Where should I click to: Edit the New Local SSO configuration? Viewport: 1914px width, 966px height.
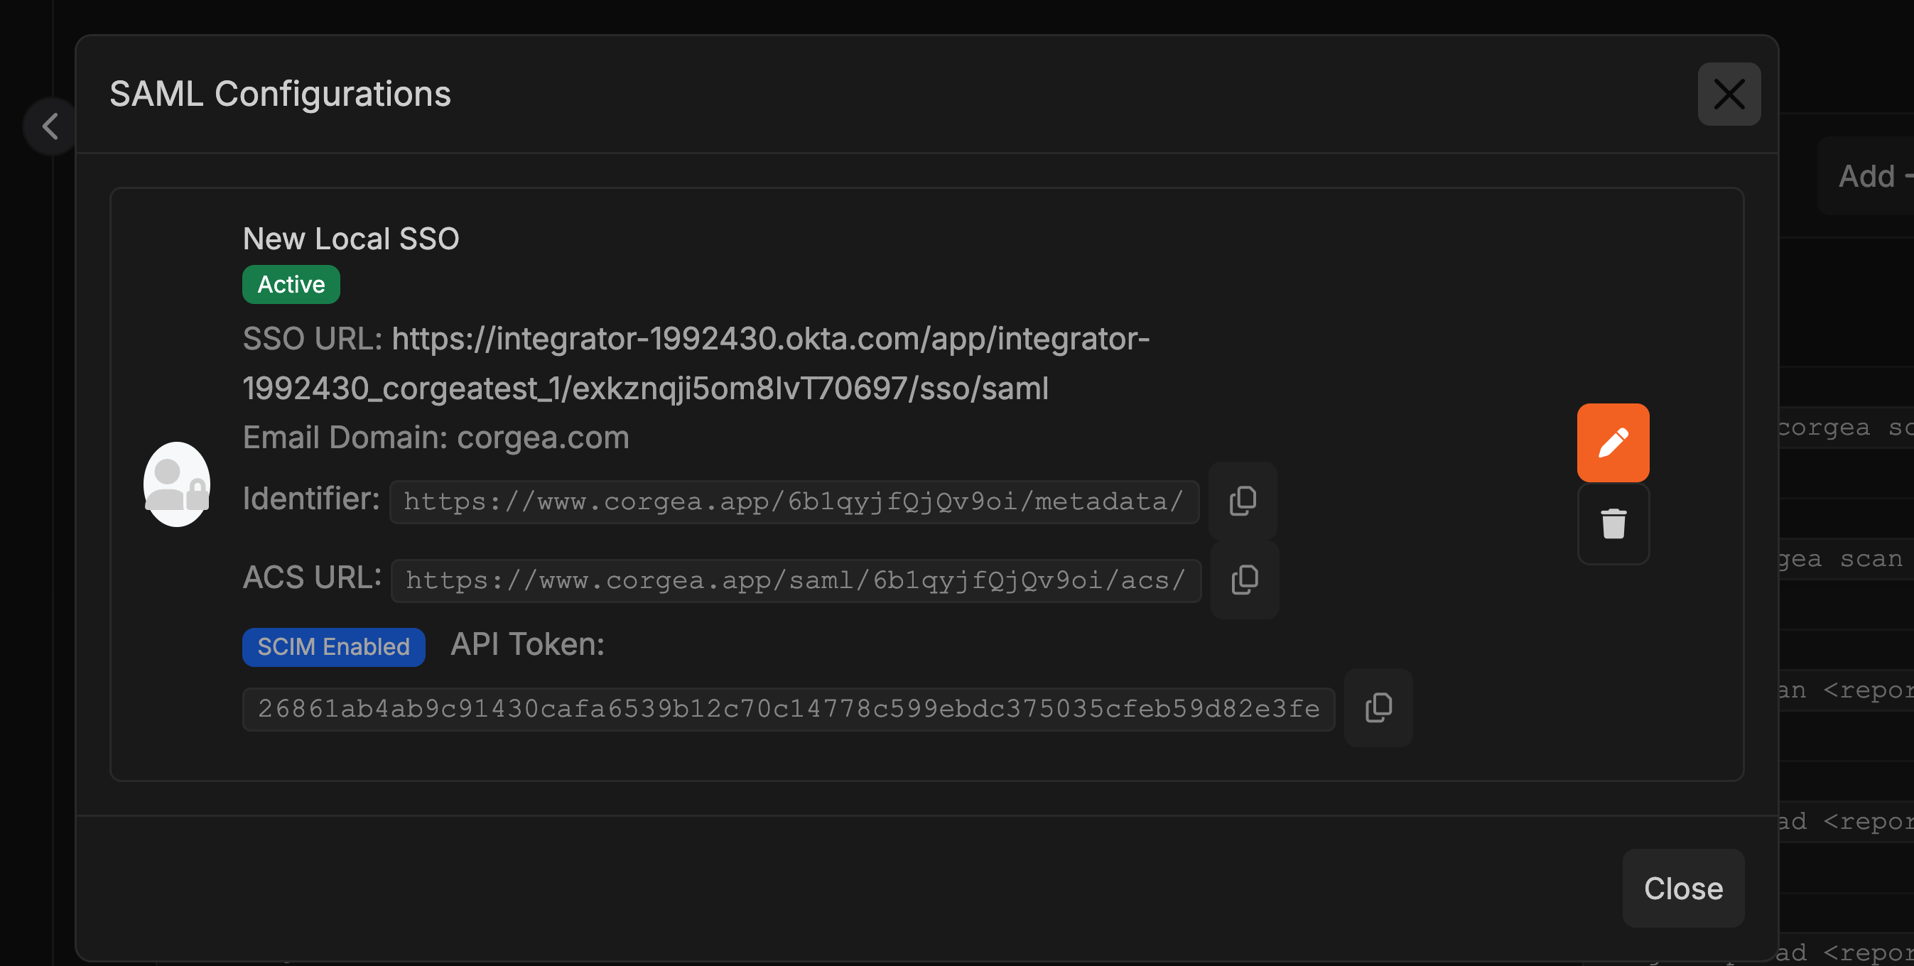click(x=1613, y=441)
